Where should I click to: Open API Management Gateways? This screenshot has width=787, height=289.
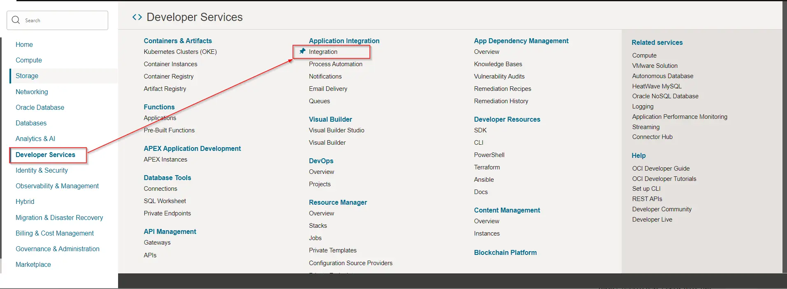pyautogui.click(x=157, y=243)
